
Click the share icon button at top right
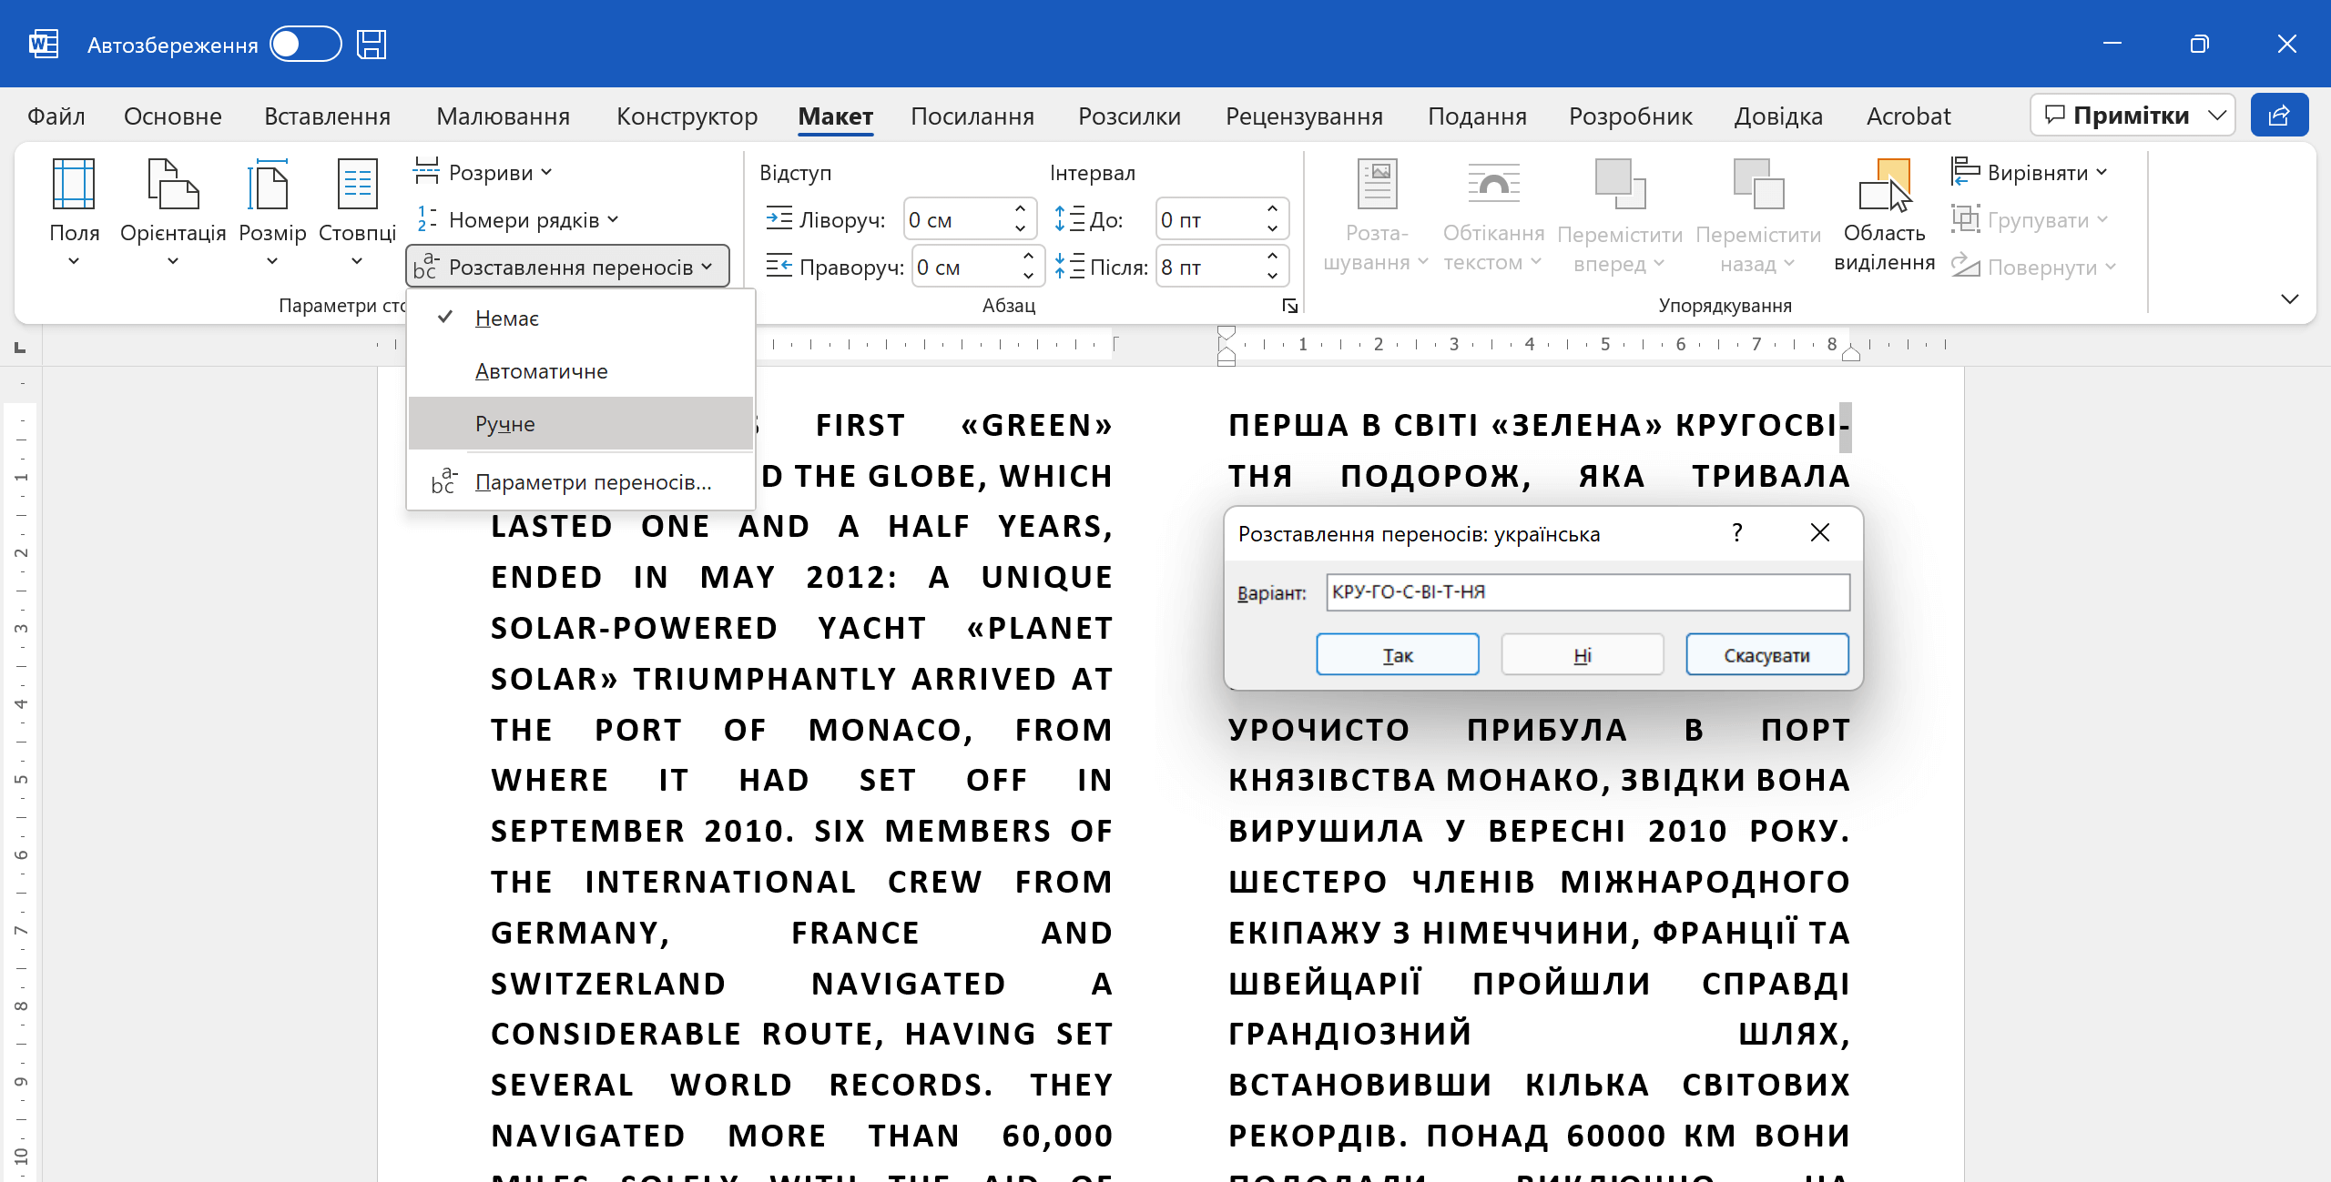(2278, 116)
